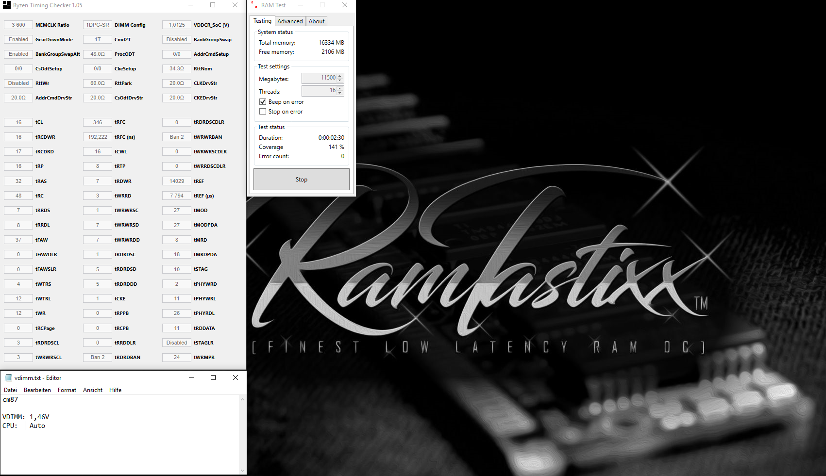Open the Format menu in the editor
The image size is (826, 476).
click(67, 390)
